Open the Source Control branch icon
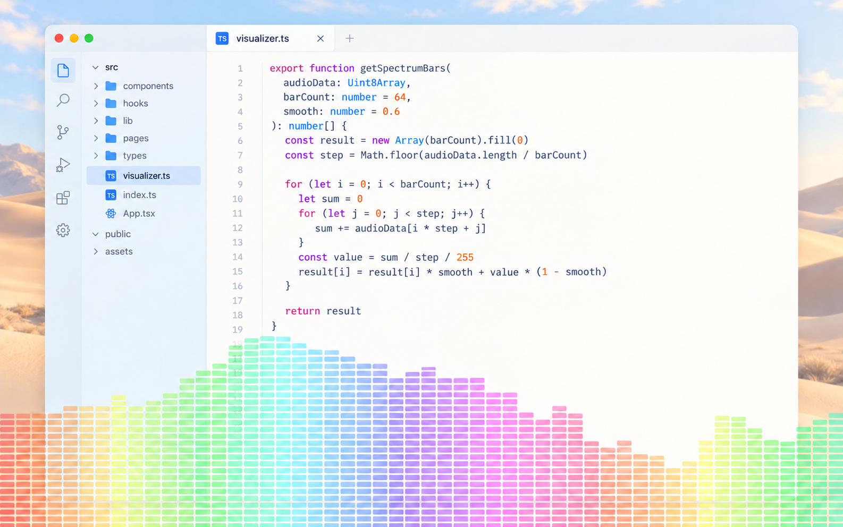Viewport: 843px width, 527px height. coord(63,132)
